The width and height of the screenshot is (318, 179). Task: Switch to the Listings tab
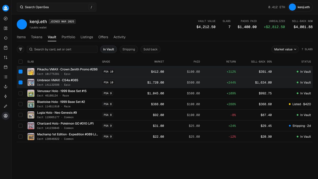coord(87,37)
